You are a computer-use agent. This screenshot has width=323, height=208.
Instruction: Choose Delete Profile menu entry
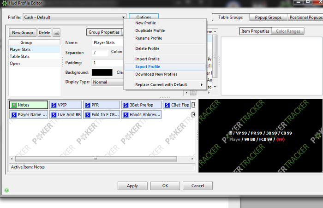(x=165, y=48)
